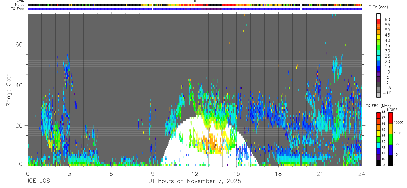Click the 55 label on ELEV colorbar
The image size is (407, 188).
(x=387, y=25)
